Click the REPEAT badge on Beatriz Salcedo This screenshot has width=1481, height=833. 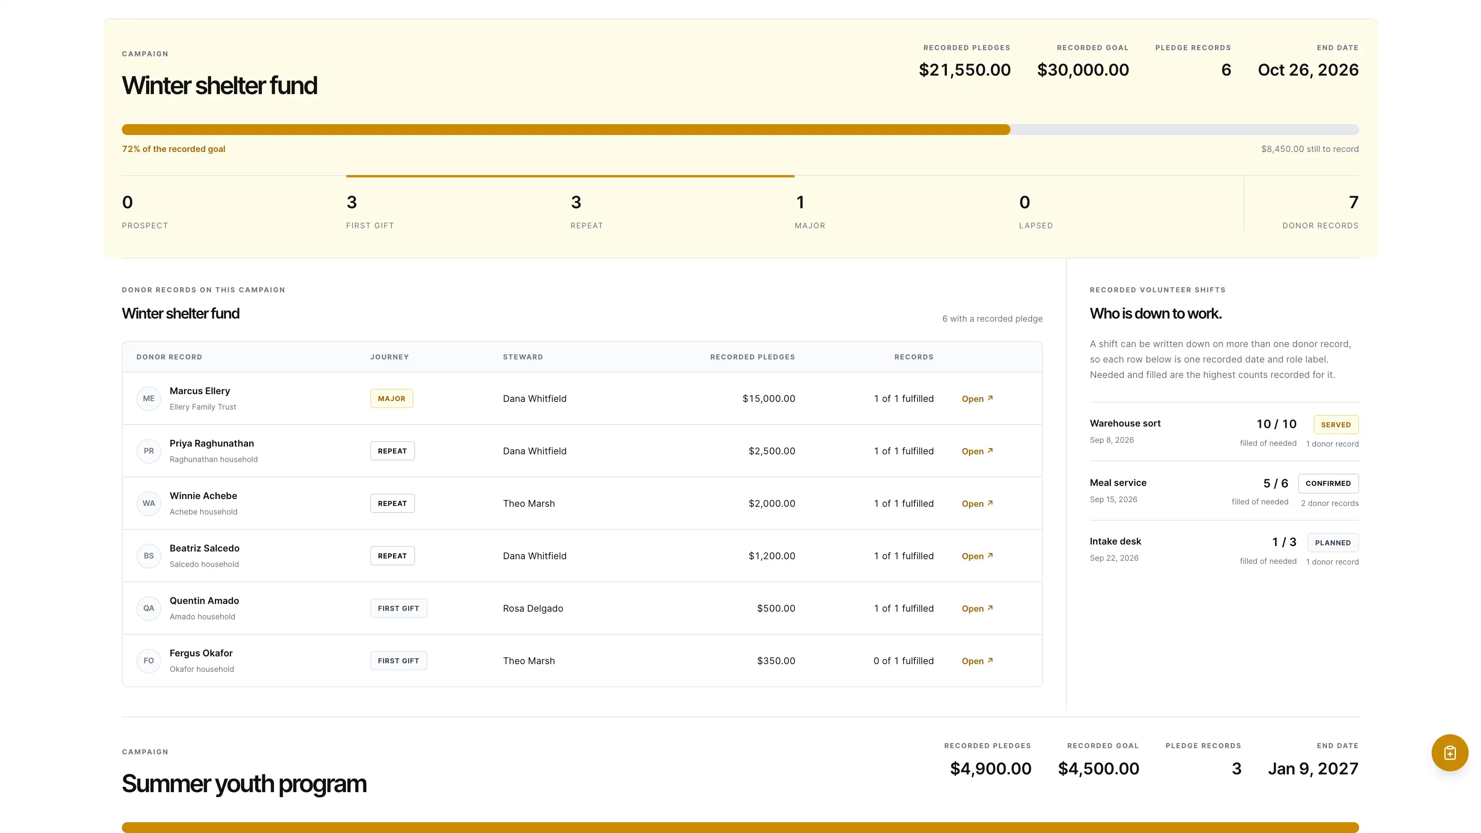point(392,555)
